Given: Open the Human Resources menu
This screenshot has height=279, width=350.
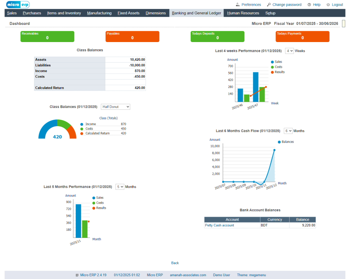Looking at the screenshot, I should (x=243, y=13).
